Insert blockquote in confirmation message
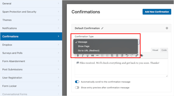 coord(93,55)
